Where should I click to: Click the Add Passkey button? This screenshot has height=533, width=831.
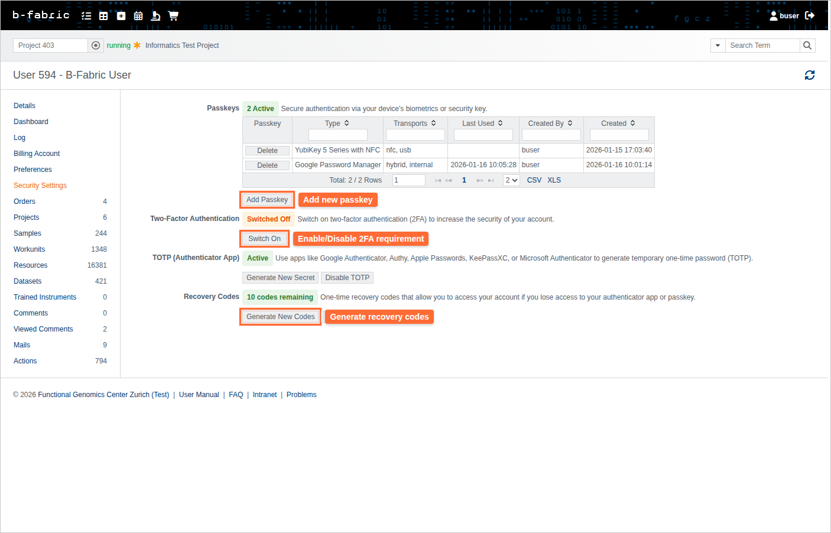pos(267,200)
